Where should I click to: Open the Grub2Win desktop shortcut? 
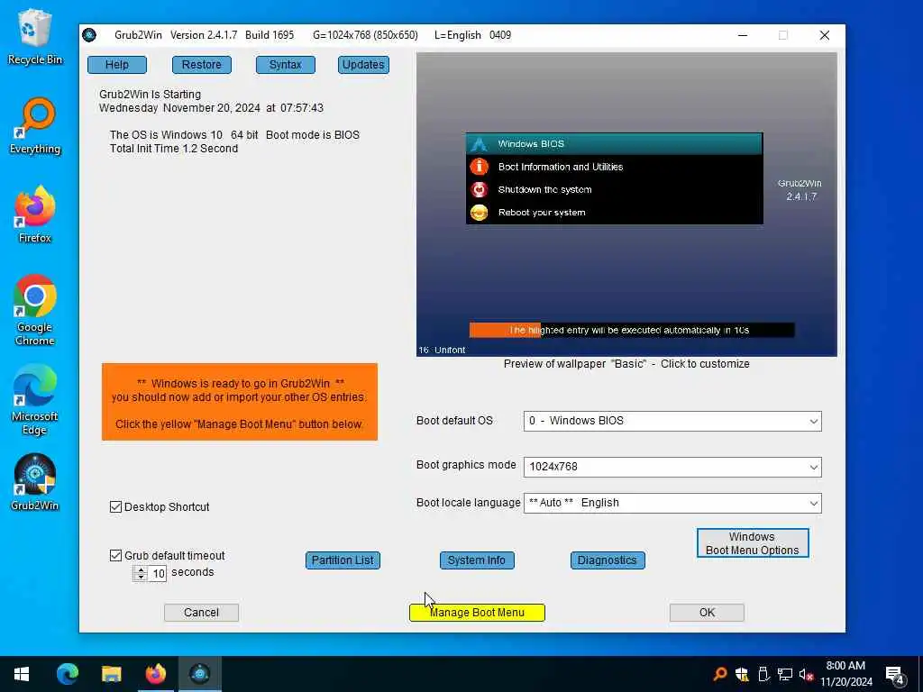click(35, 482)
